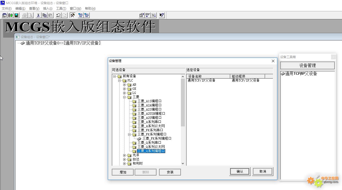Activate the context help arrow-question icon

click(162, 15)
